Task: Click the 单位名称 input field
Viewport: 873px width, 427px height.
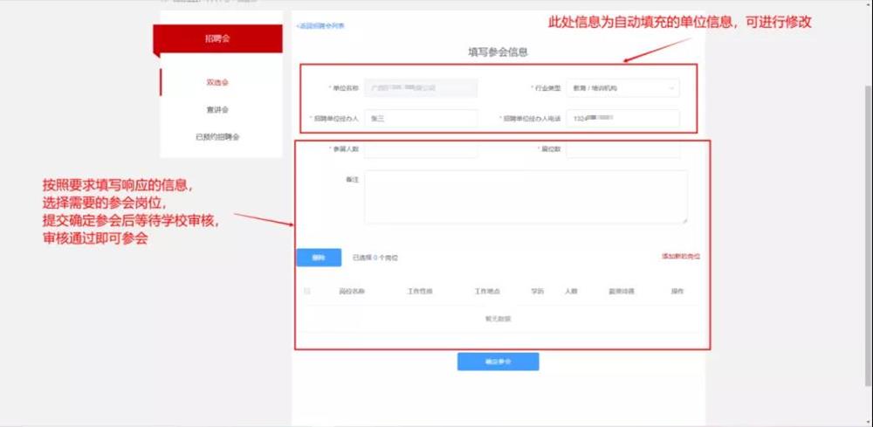Action: coord(421,88)
